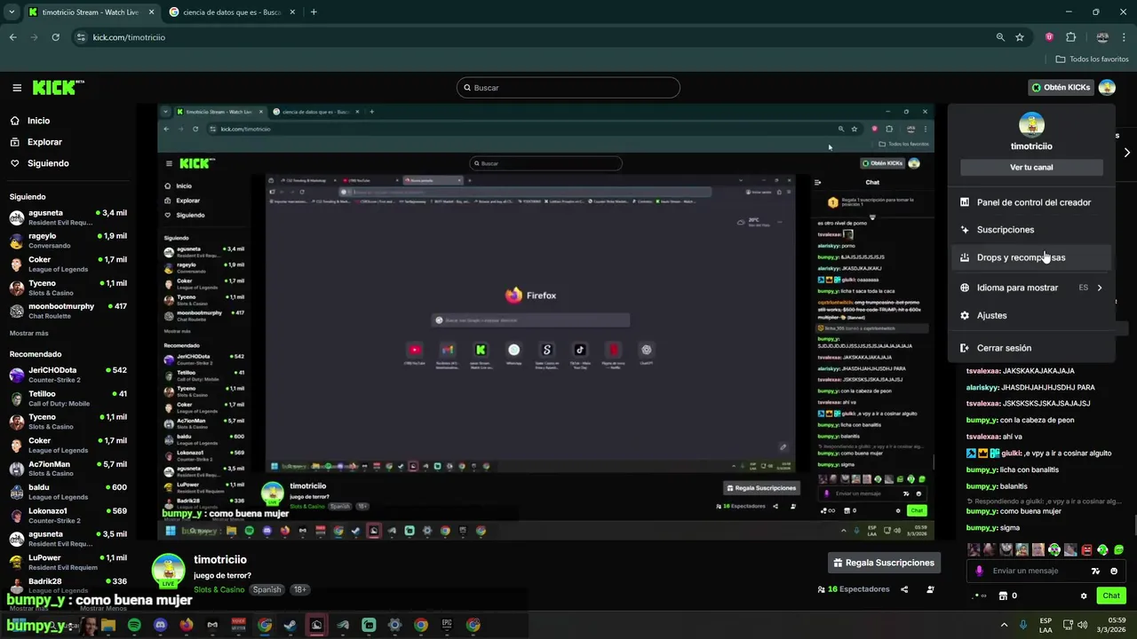Viewport: 1137px width, 639px height.
Task: Click the person icon right of share
Action: 930,589
